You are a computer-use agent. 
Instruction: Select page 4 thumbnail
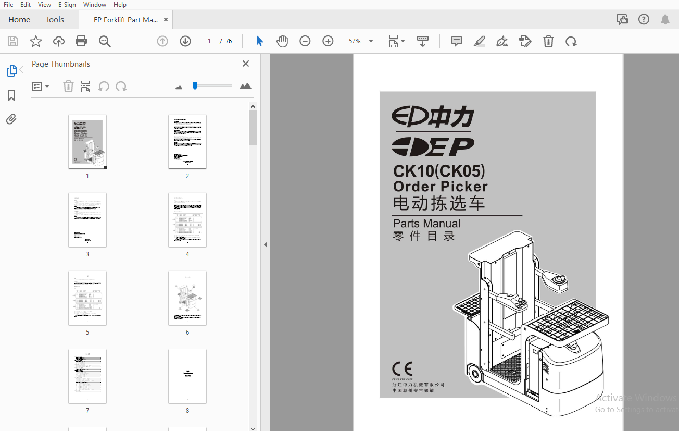click(x=187, y=220)
